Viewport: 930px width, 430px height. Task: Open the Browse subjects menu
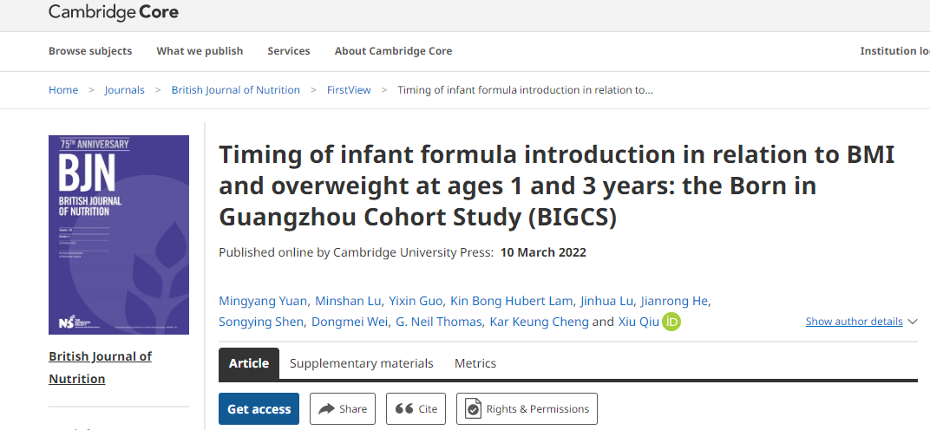click(90, 51)
